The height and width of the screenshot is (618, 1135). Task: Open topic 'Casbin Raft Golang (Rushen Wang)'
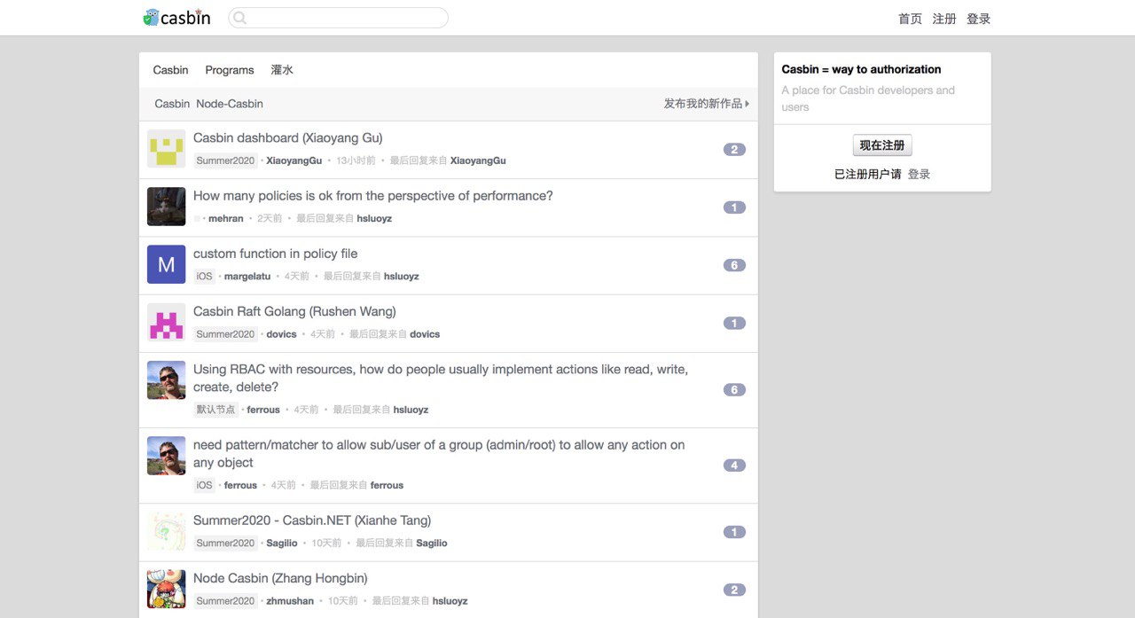294,311
